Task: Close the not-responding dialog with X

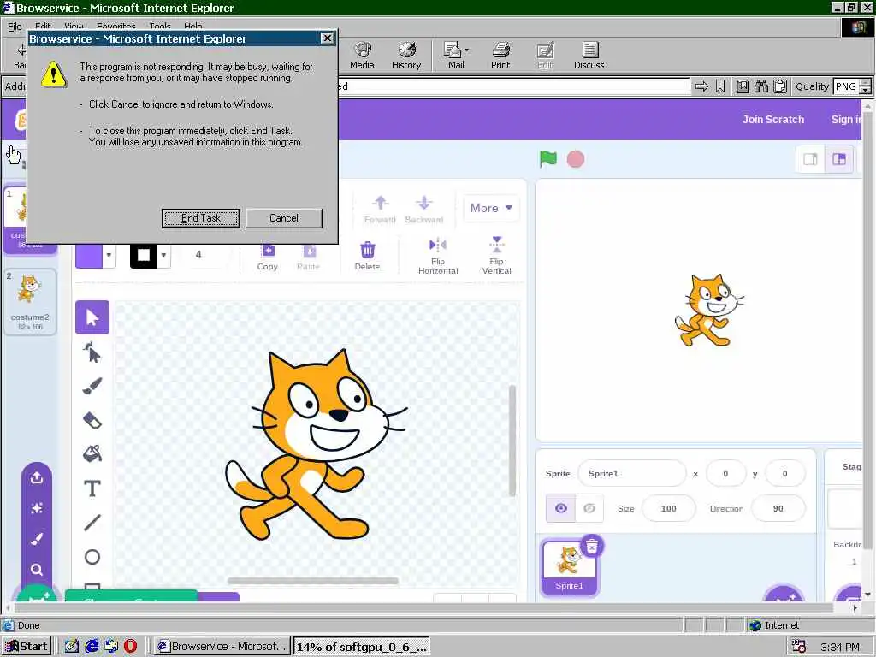Action: 328,38
